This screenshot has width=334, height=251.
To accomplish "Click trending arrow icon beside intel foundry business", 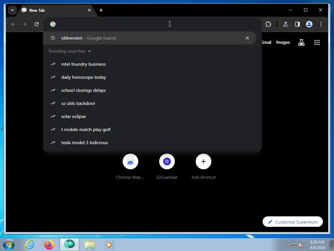I will (x=53, y=64).
